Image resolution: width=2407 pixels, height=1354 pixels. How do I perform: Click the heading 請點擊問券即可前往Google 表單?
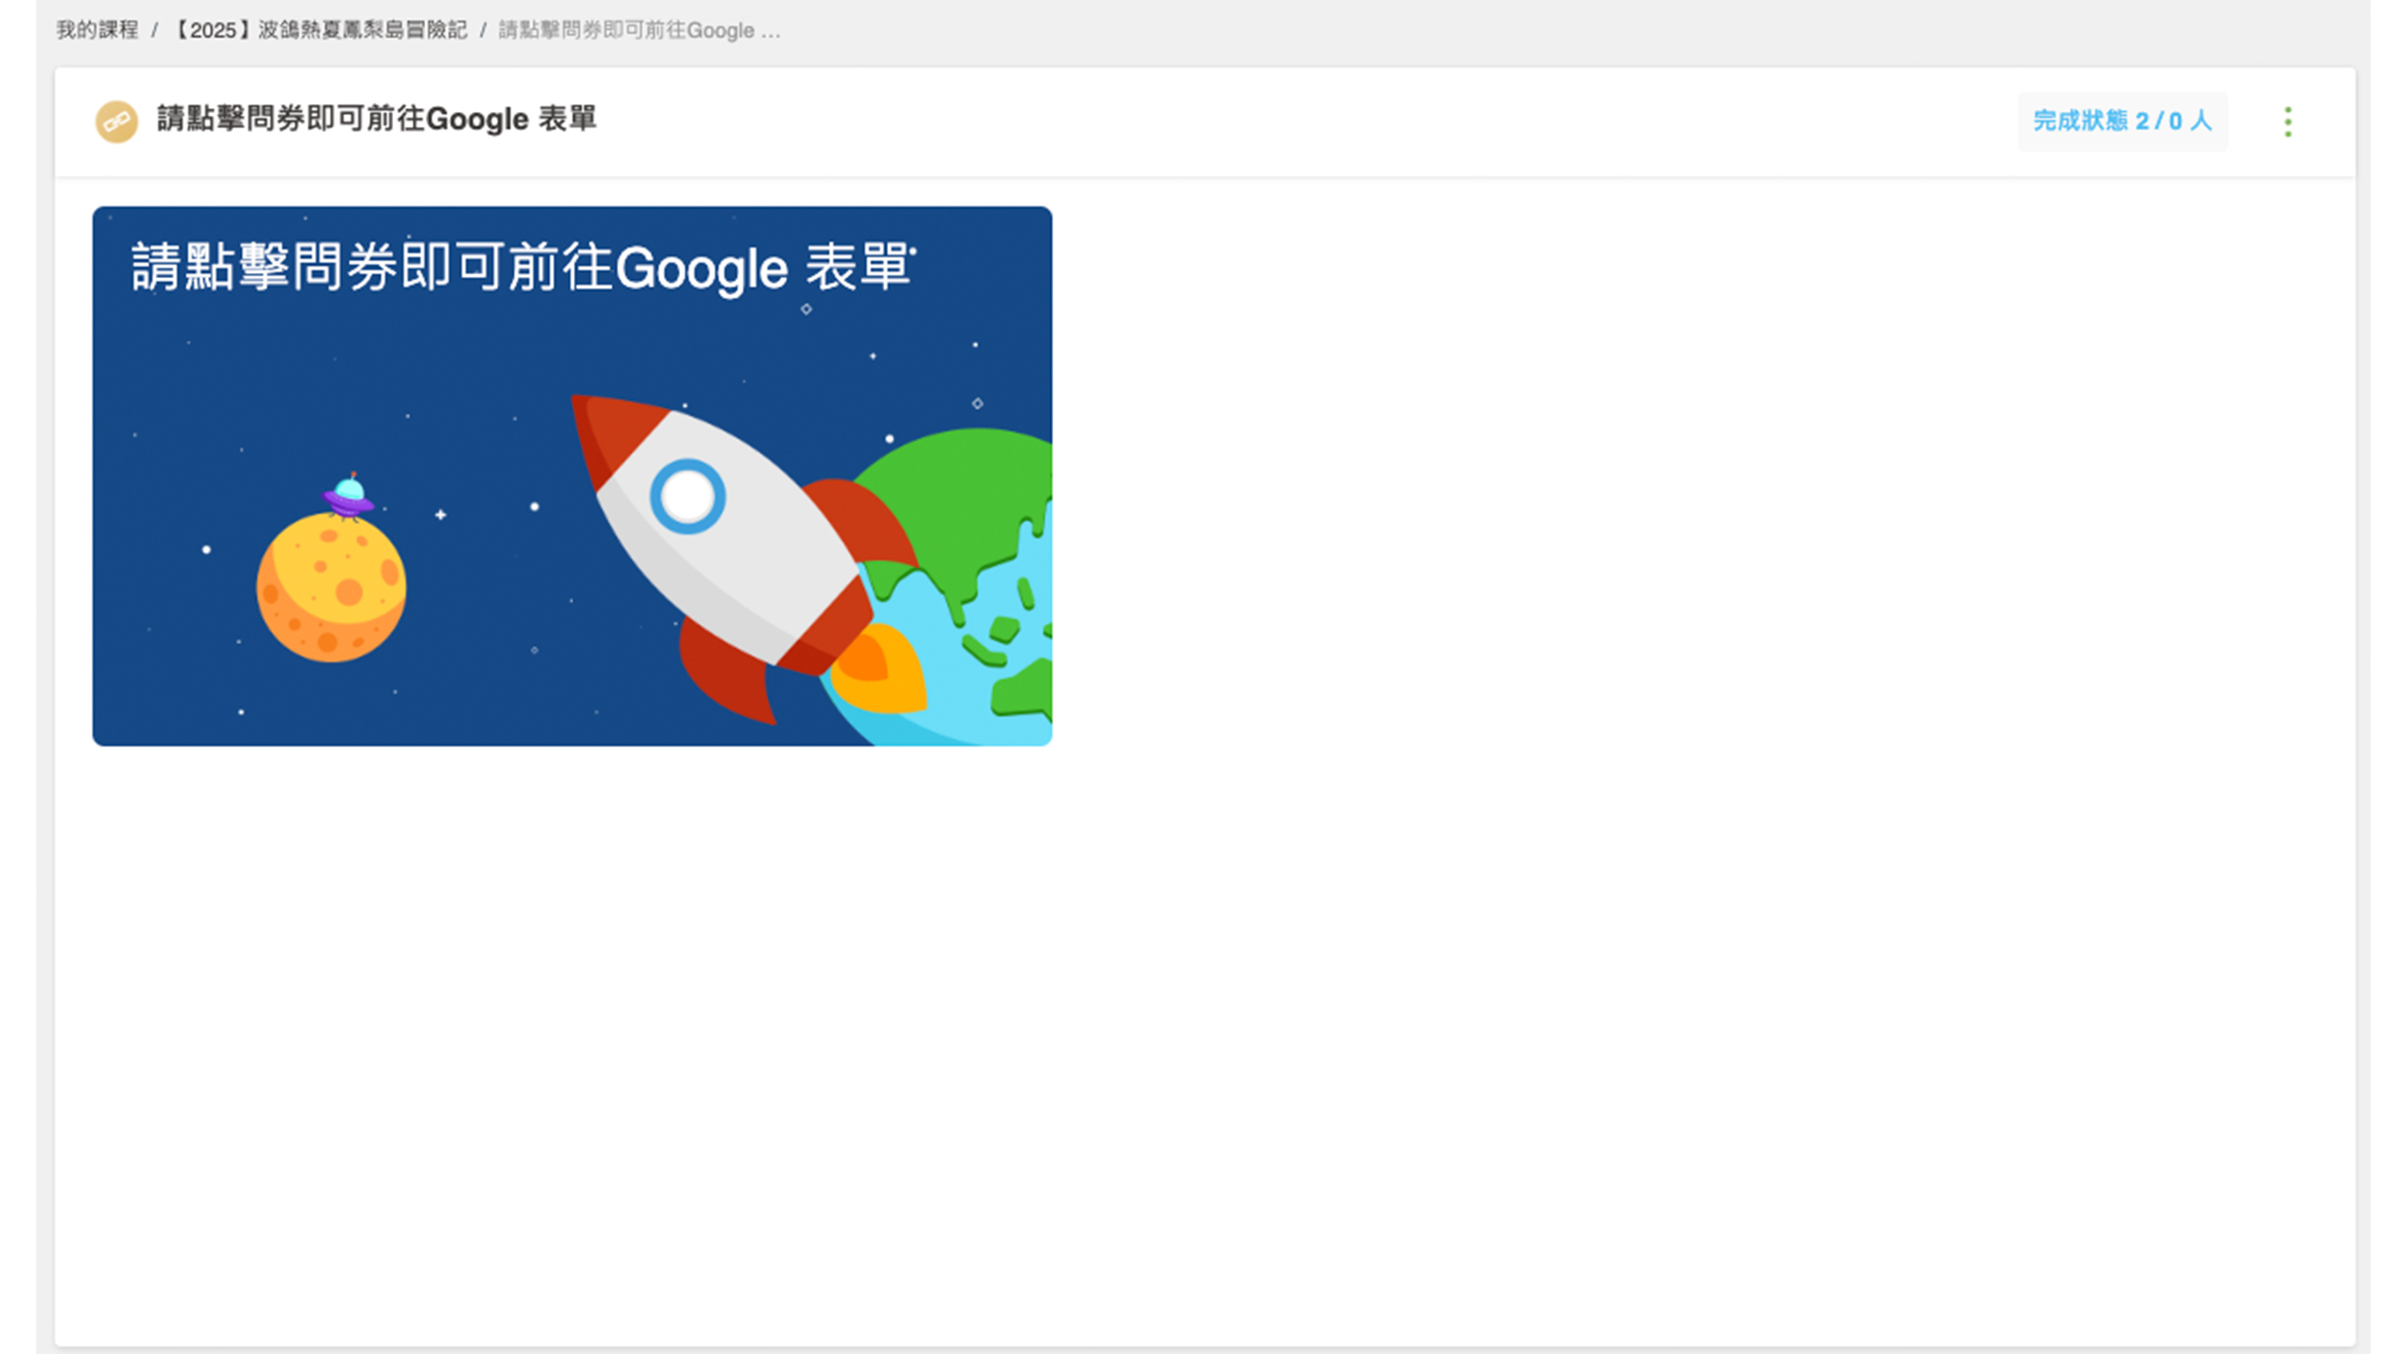pyautogui.click(x=377, y=120)
